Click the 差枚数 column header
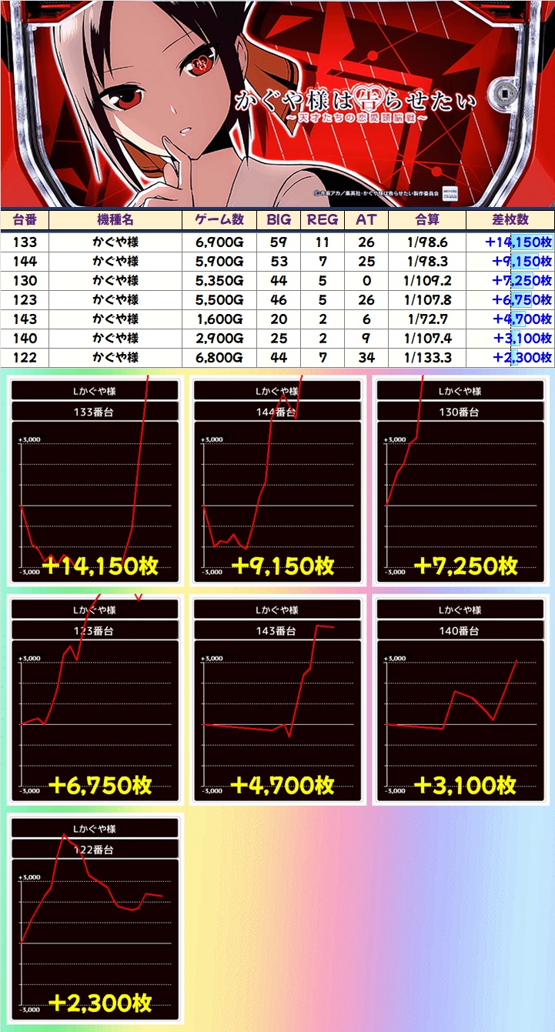The height and width of the screenshot is (1032, 555). point(510,220)
